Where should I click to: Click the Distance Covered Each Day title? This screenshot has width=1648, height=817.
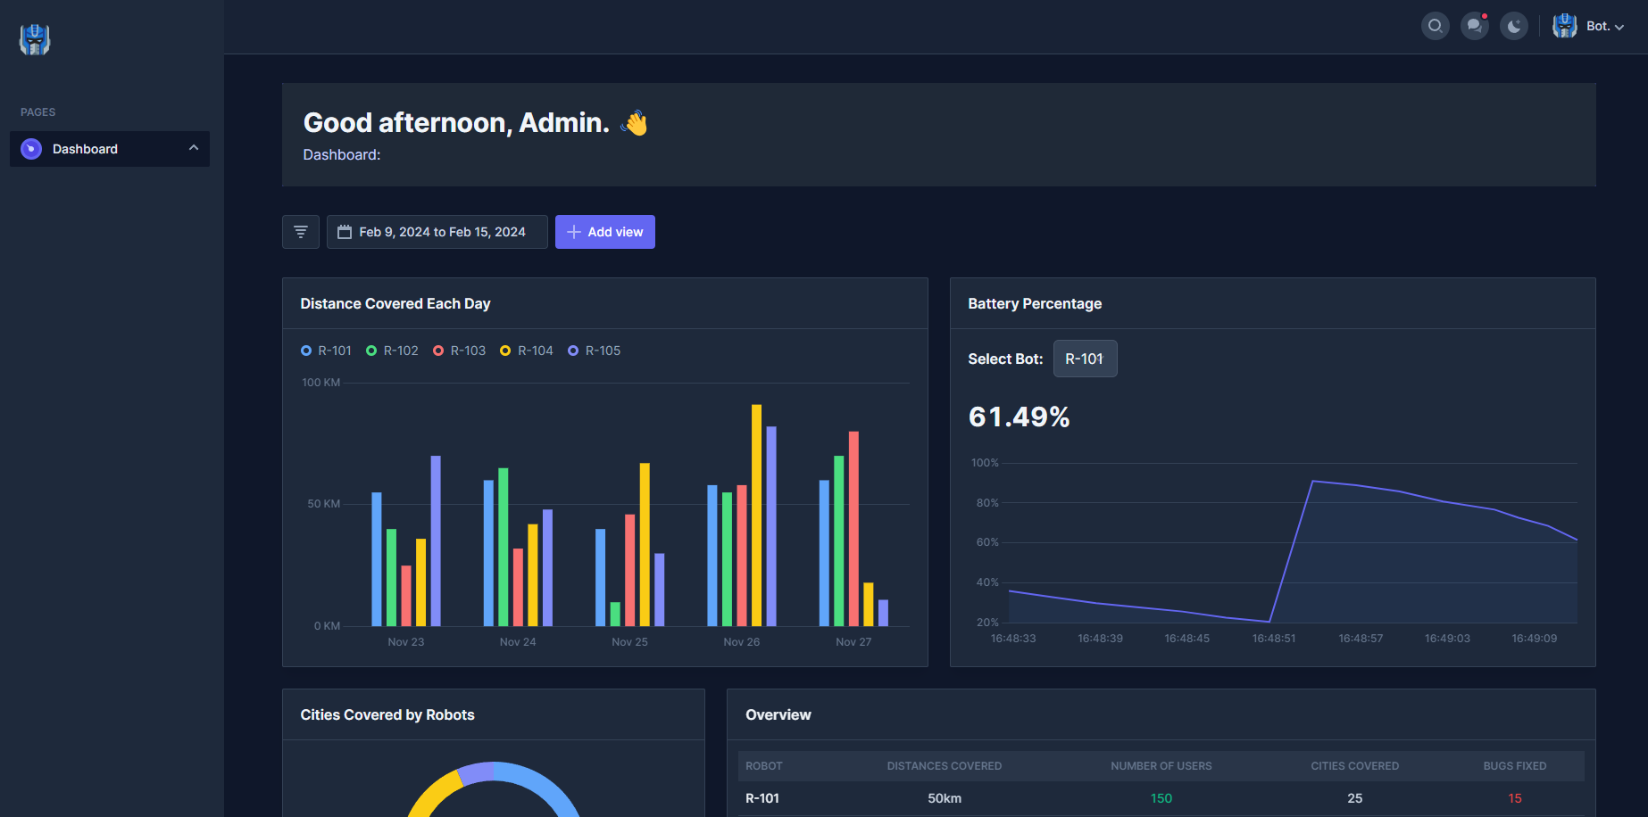(395, 303)
